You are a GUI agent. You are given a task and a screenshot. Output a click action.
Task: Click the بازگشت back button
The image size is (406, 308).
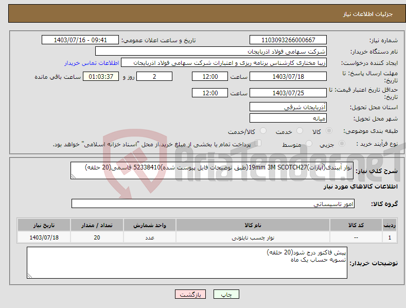pyautogui.click(x=190, y=294)
